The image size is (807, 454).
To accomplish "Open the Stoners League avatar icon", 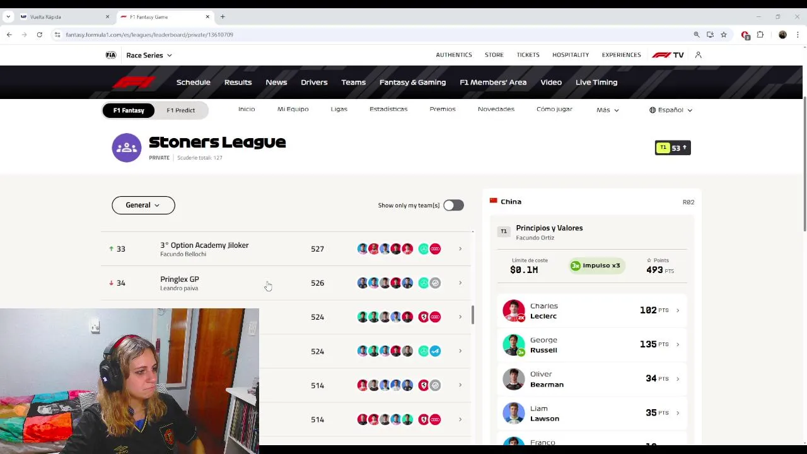I will pyautogui.click(x=127, y=148).
